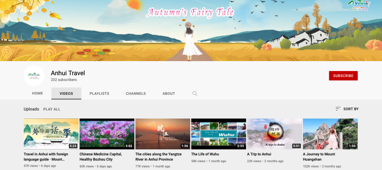The width and height of the screenshot is (382, 170).
Task: Click title "The cities along the Yangtze River"
Action: pyautogui.click(x=159, y=157)
